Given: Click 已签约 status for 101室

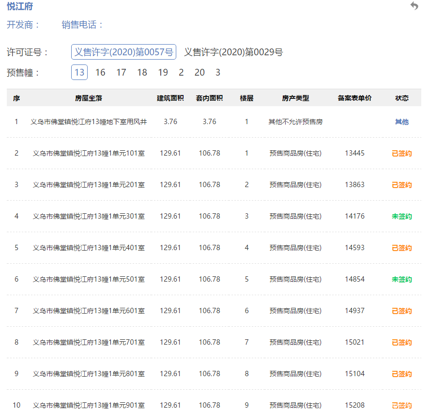Looking at the screenshot, I should click(402, 153).
